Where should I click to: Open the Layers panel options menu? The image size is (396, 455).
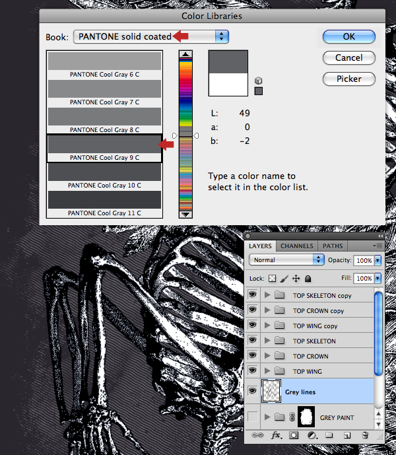(x=378, y=246)
